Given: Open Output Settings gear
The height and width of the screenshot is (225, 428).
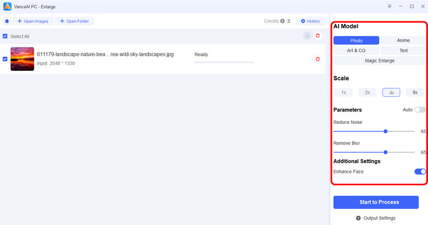Looking at the screenshot, I should [358, 218].
